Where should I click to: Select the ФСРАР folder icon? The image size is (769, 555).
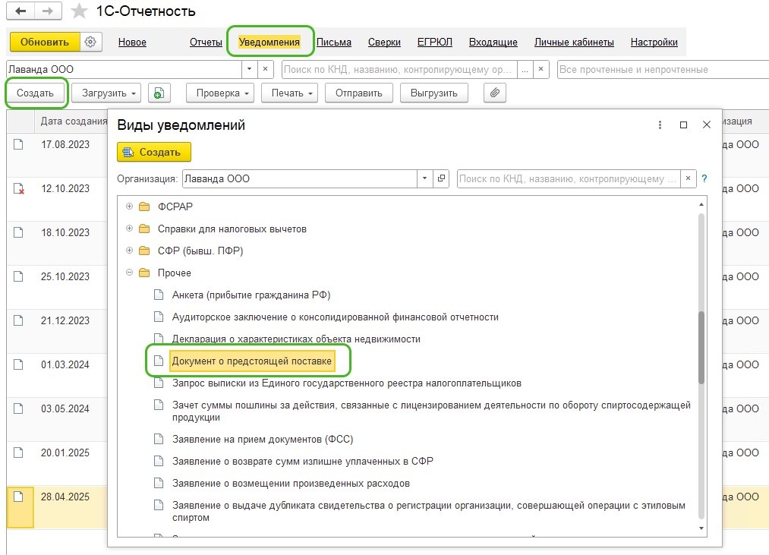click(x=144, y=207)
